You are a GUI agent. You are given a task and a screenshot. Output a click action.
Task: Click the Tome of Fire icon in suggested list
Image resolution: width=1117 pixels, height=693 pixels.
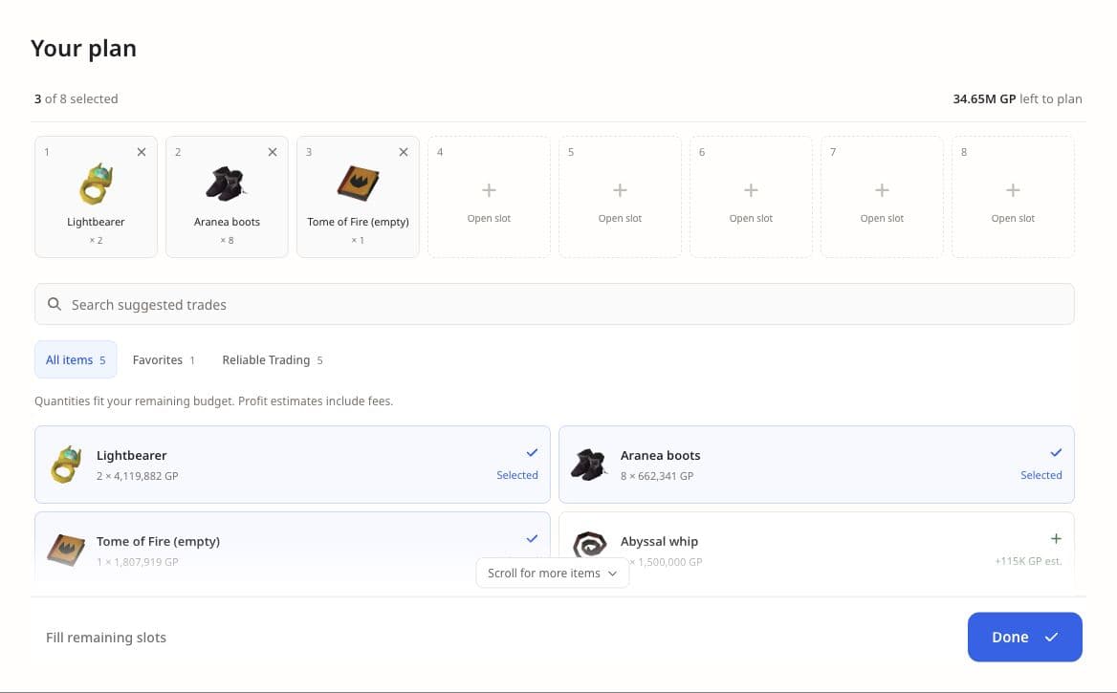tap(66, 550)
